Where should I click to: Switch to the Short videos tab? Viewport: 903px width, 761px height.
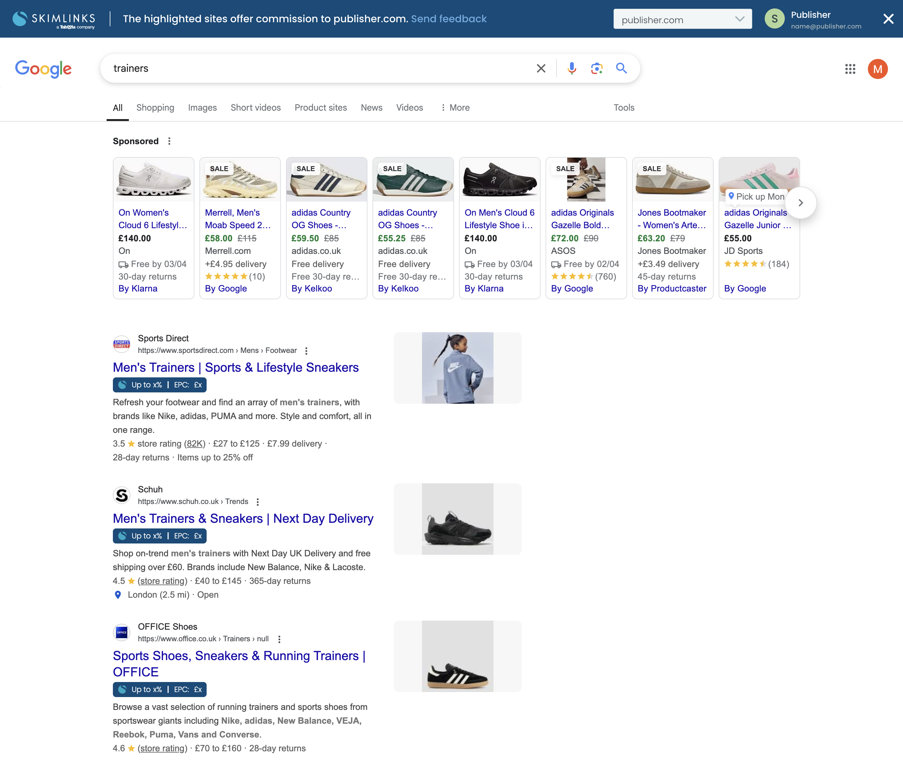pyautogui.click(x=256, y=108)
